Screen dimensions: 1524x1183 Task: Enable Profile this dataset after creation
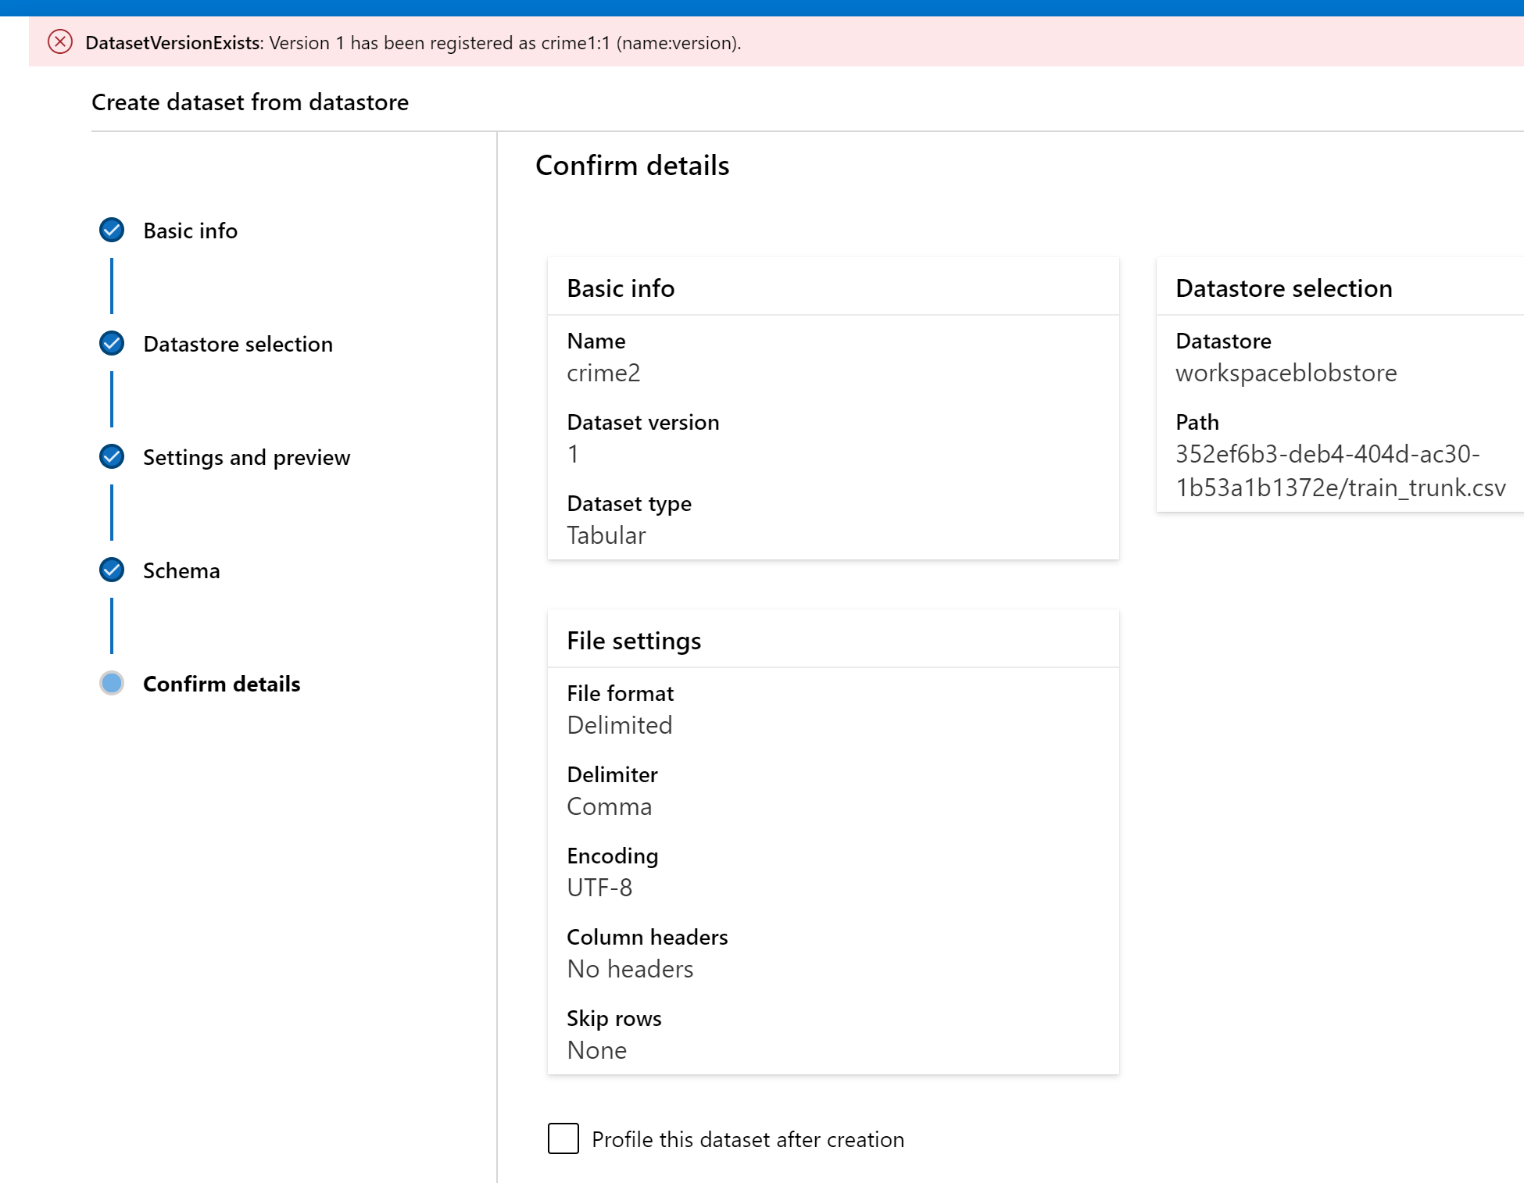563,1139
